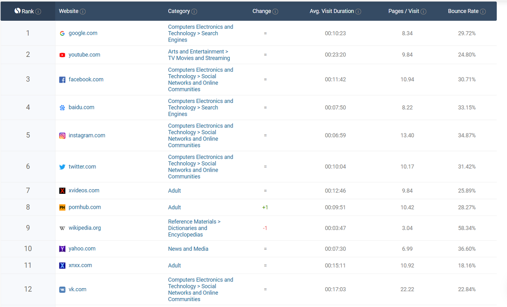Click the 22.22 pages per visit value
The image size is (507, 307).
tap(407, 290)
